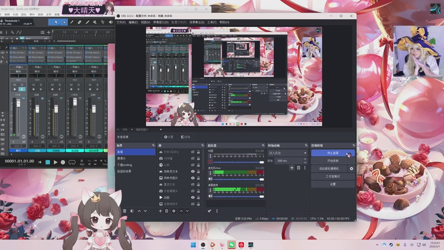Mute the 麦克风/Aux speaker icon
This screenshot has height=250, width=444.
coord(210,179)
